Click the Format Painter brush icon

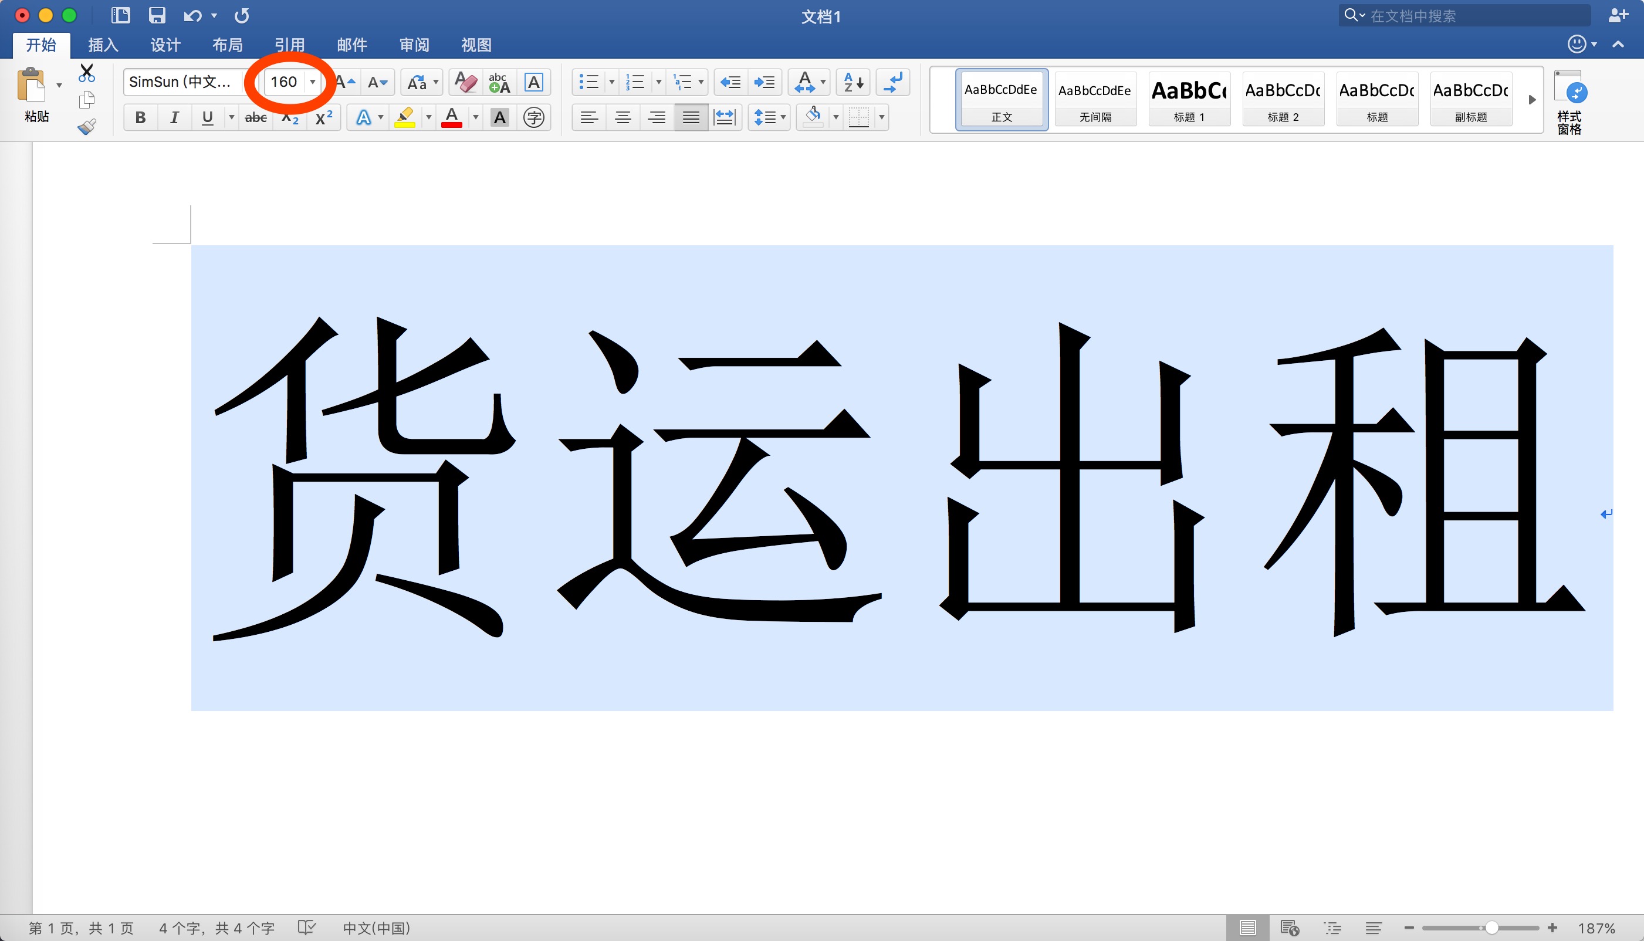pyautogui.click(x=87, y=127)
